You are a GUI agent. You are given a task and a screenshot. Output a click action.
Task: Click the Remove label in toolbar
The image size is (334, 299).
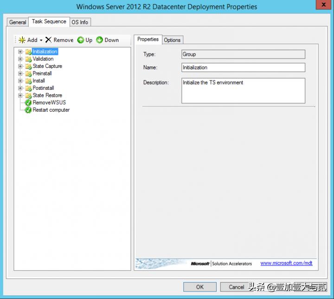(64, 40)
